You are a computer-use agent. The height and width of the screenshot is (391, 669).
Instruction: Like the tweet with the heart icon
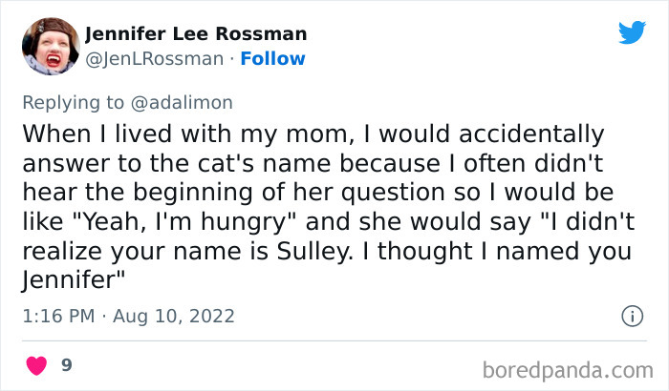[37, 364]
